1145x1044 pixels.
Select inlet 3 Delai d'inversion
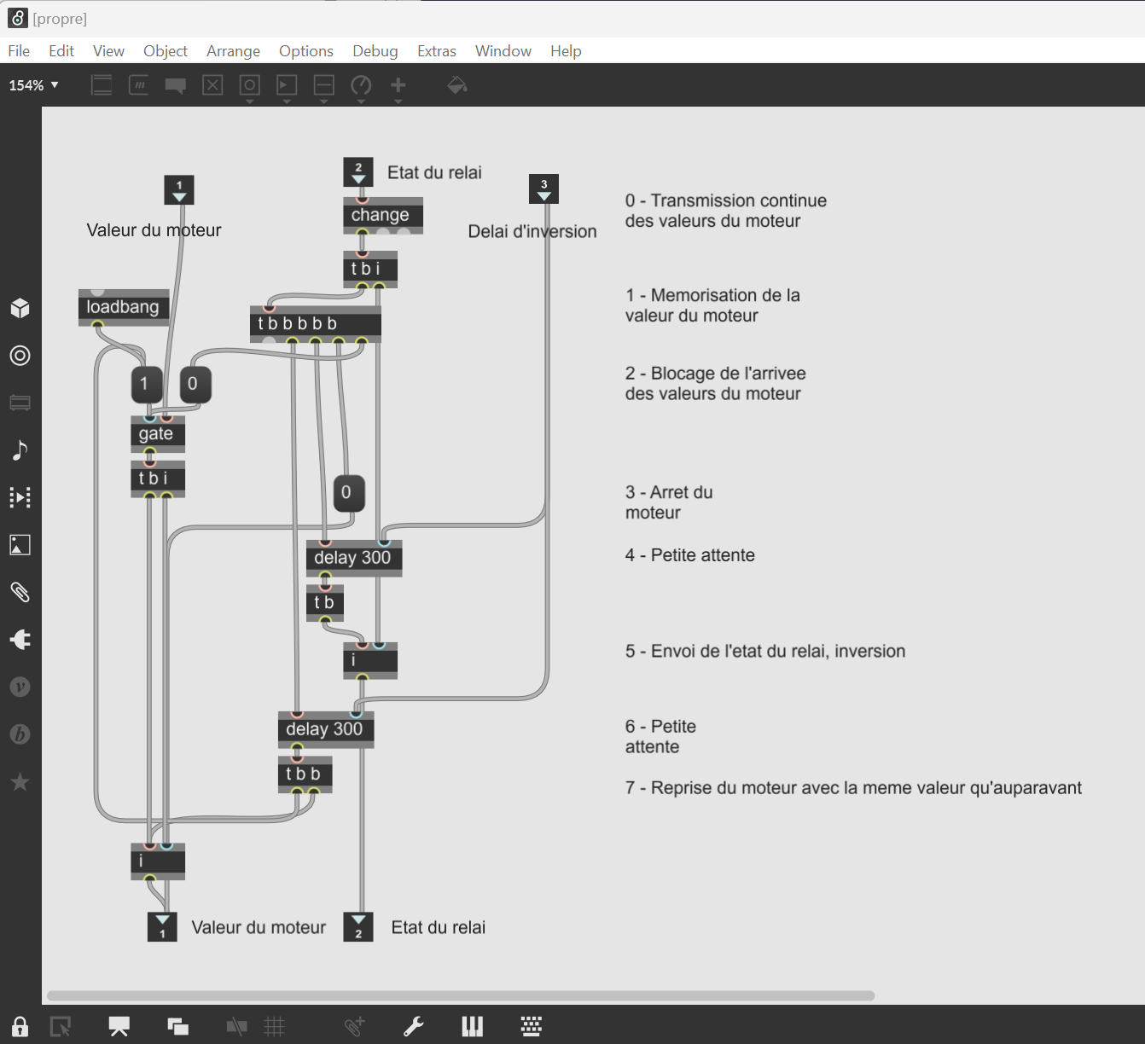pos(543,188)
